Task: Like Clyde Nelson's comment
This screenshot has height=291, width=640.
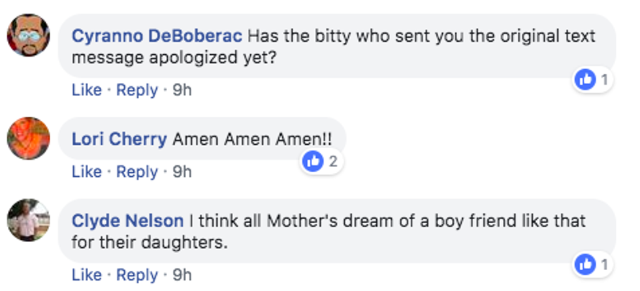Action: tap(86, 275)
